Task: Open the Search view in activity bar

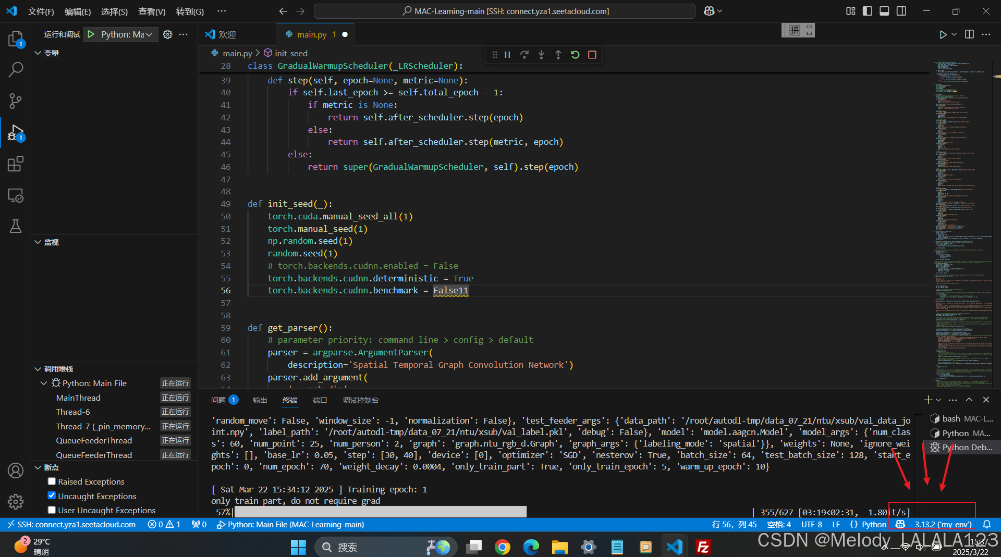Action: point(16,69)
